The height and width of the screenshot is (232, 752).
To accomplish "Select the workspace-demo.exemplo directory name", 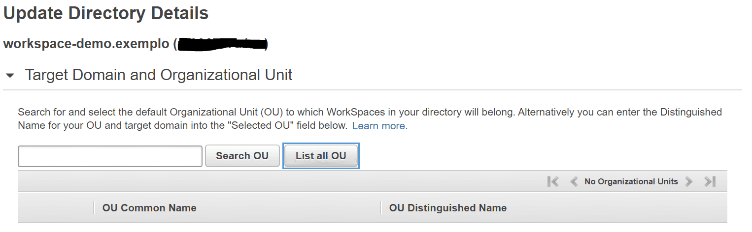I will [86, 44].
